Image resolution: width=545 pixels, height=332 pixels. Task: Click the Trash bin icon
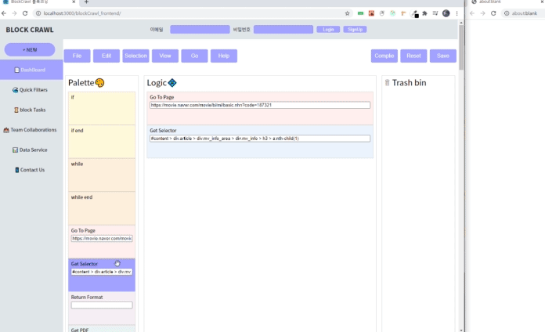(x=387, y=83)
